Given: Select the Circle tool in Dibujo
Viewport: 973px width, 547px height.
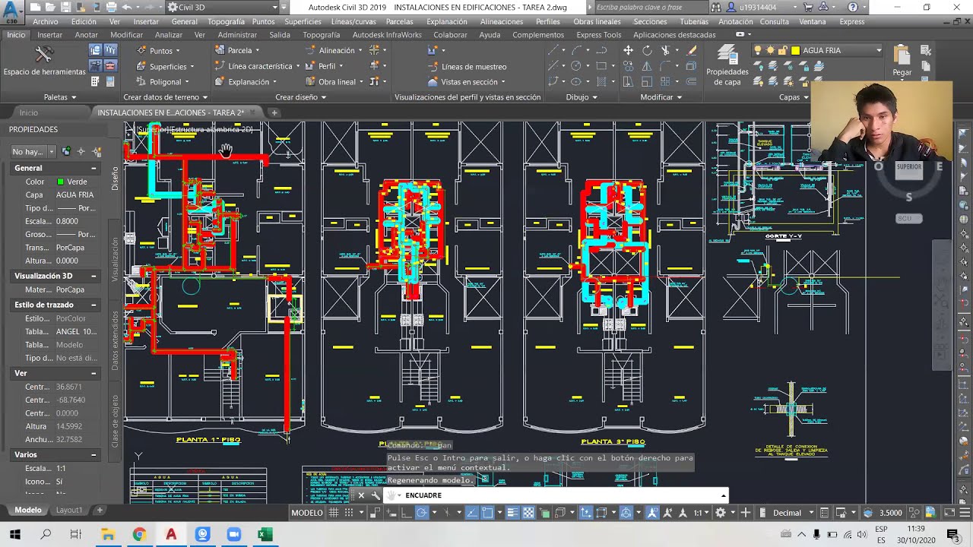Looking at the screenshot, I should (576, 66).
